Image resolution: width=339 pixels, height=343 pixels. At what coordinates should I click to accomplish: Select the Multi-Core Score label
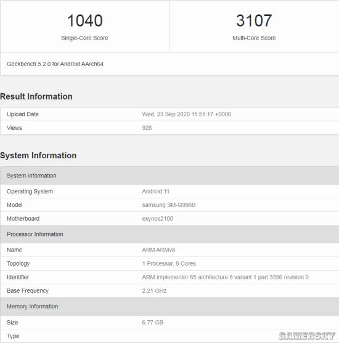point(254,38)
